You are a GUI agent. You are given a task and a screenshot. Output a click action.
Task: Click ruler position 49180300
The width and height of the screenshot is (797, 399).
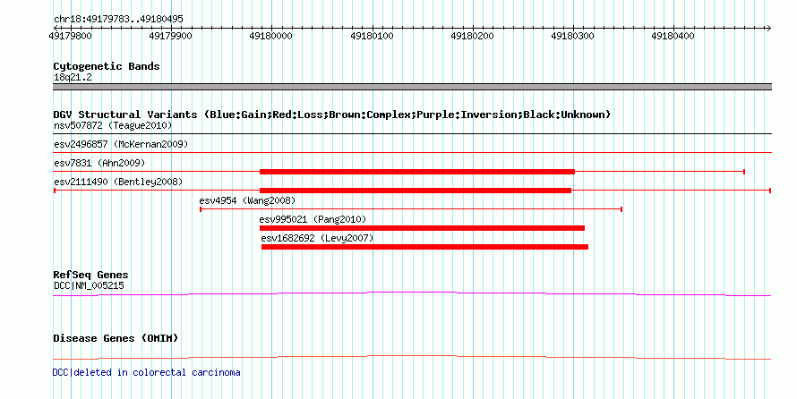[x=572, y=36]
